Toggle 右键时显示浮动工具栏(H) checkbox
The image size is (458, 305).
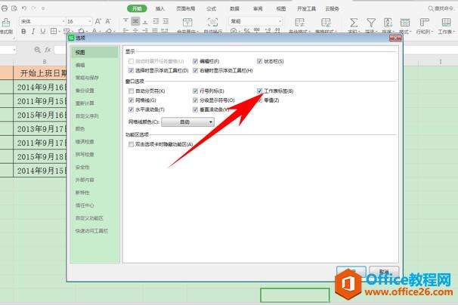click(196, 70)
